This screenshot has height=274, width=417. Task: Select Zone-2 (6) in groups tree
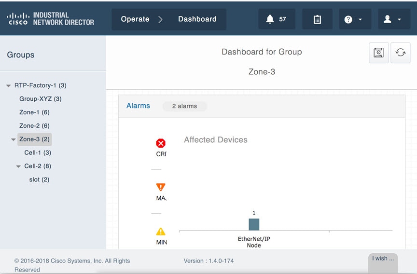pos(34,126)
